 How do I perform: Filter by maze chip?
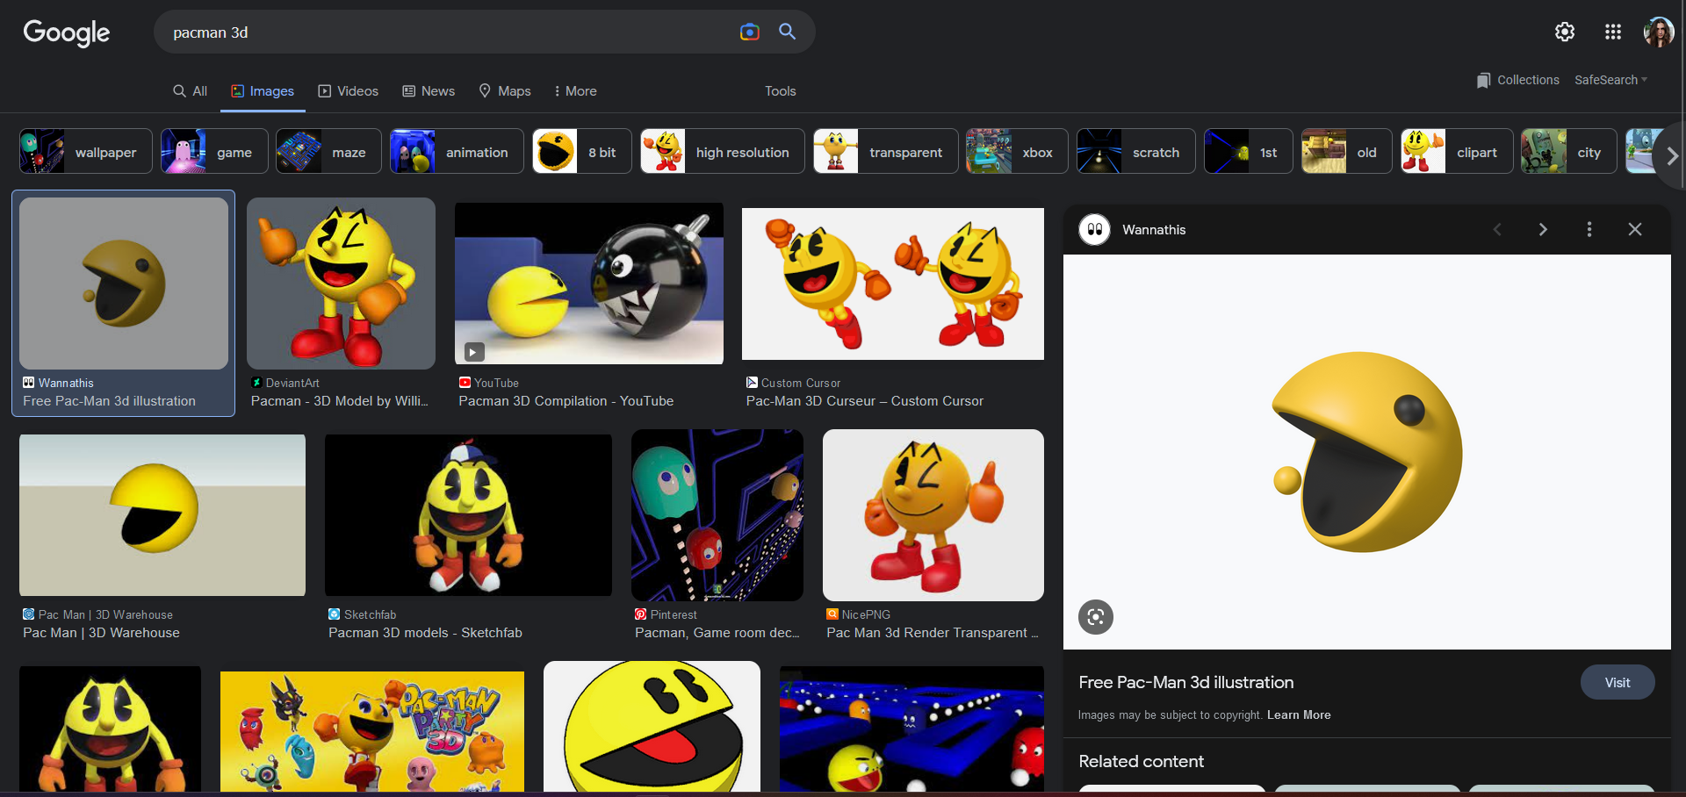(328, 151)
